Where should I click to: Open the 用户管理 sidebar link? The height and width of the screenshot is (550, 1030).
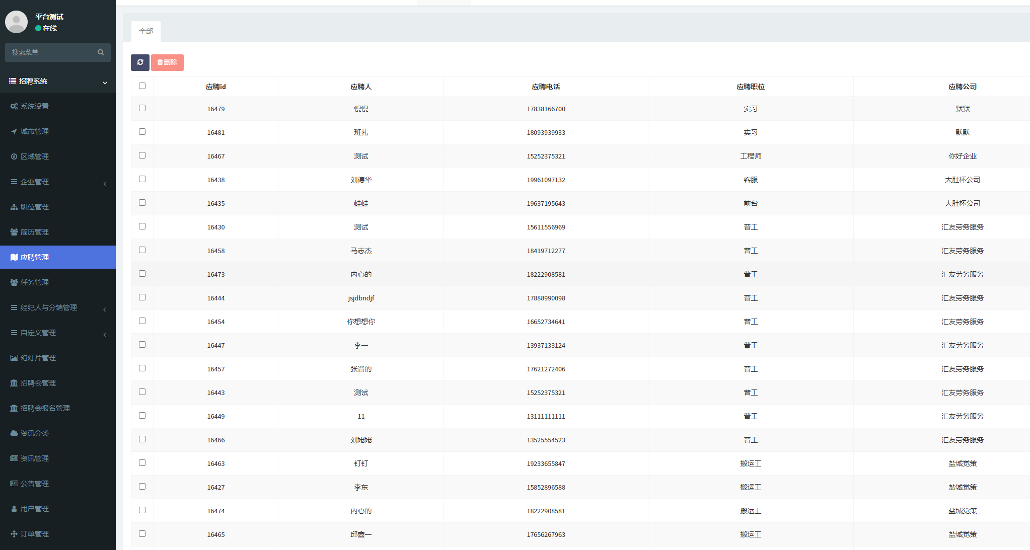pos(34,509)
